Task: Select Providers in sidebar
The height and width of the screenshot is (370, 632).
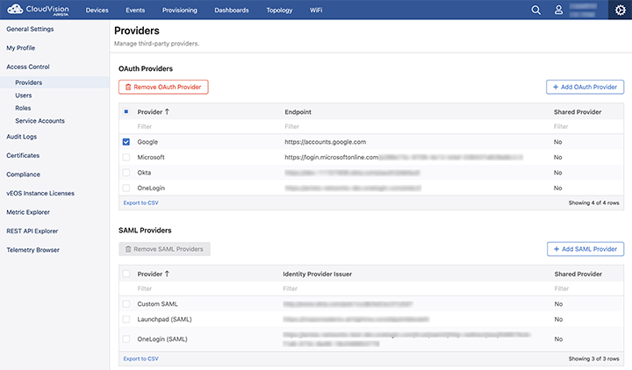Action: (x=29, y=82)
